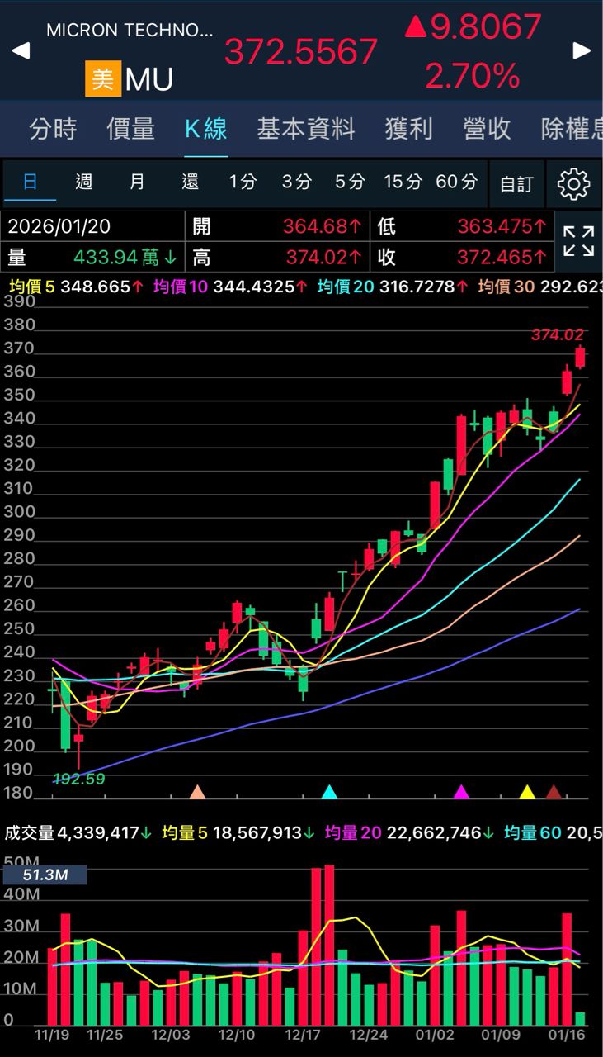
Task: Switch to the 分時 tab
Action: tap(53, 129)
